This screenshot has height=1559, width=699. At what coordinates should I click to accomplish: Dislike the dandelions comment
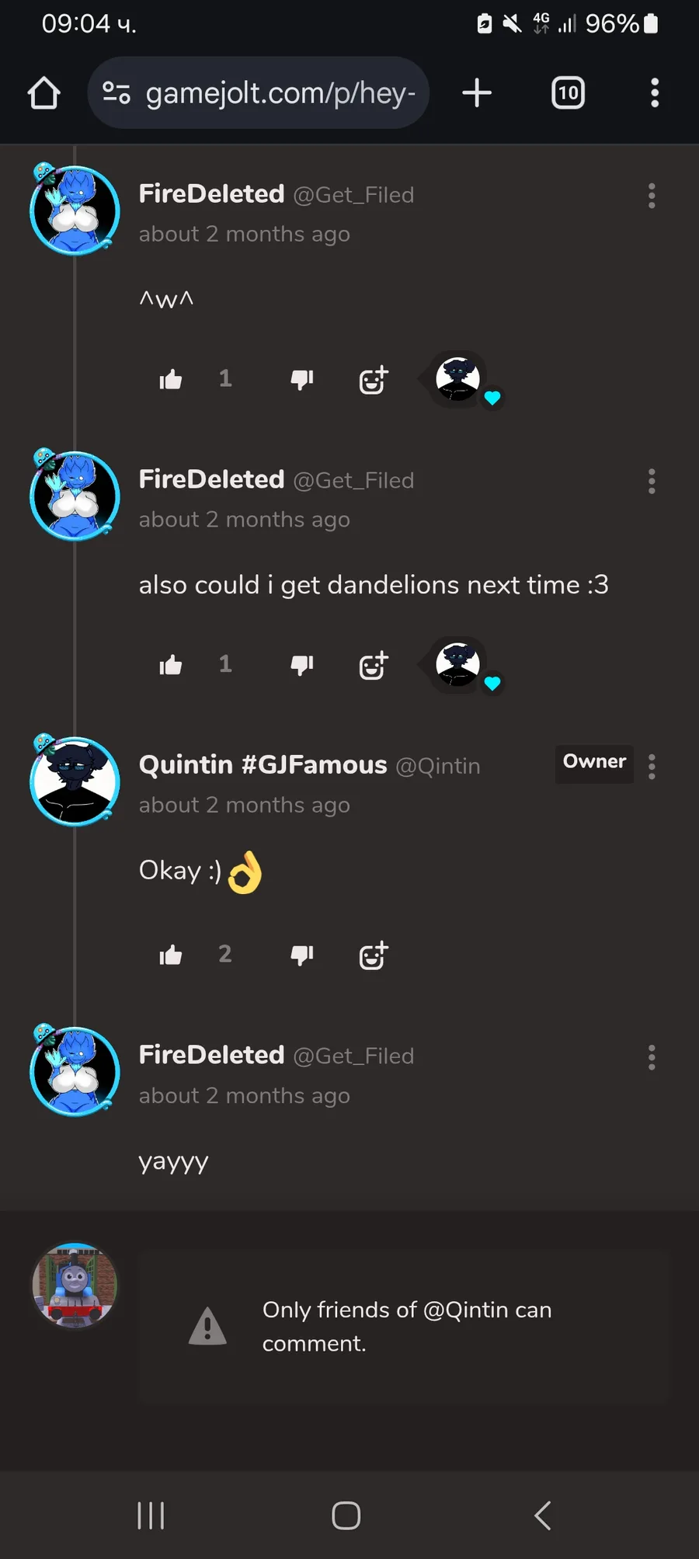pyautogui.click(x=302, y=665)
